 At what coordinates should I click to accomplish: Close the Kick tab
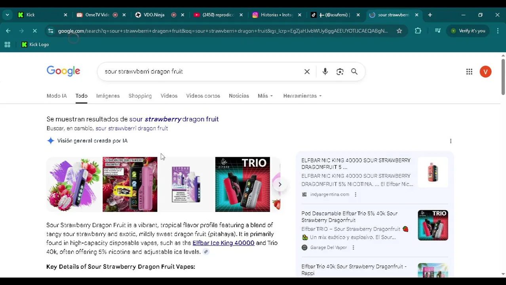pyautogui.click(x=65, y=15)
